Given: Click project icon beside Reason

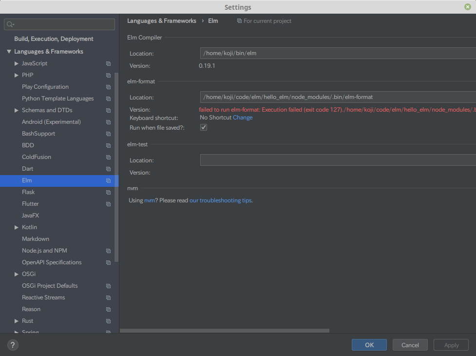Looking at the screenshot, I should [x=108, y=309].
